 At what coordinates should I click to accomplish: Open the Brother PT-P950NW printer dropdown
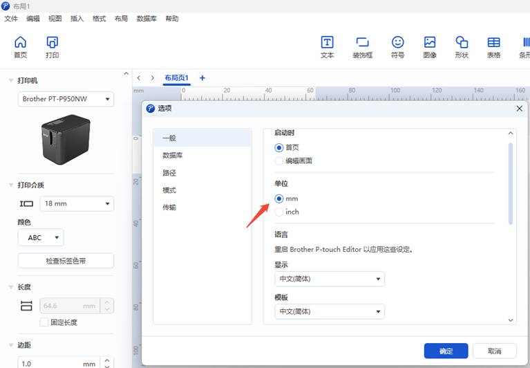(66, 100)
